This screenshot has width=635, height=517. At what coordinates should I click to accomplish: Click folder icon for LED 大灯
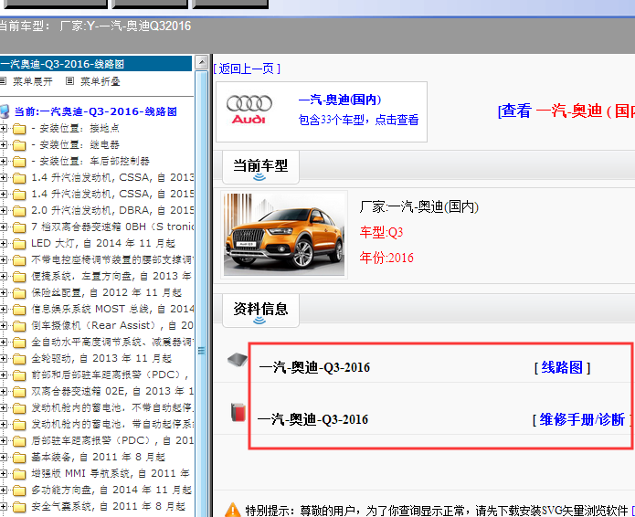coord(19,244)
